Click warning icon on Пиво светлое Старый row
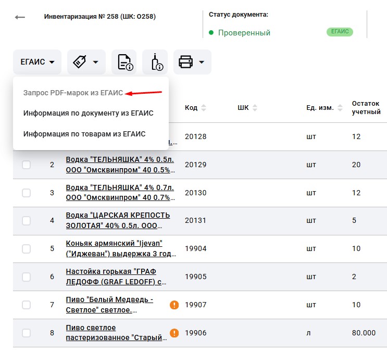The height and width of the screenshot is (351, 387). tap(174, 333)
